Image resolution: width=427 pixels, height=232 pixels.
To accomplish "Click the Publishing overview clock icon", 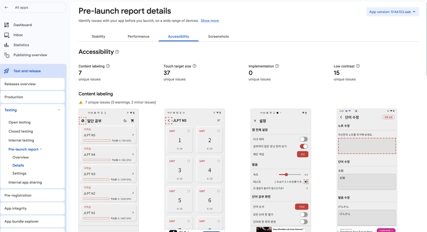I will tap(7, 55).
